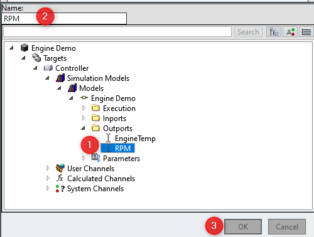The height and width of the screenshot is (237, 314).
Task: Select the Outports folder label
Action: (117, 129)
